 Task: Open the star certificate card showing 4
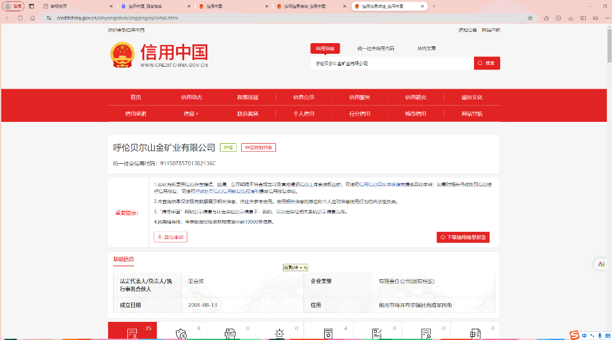(x=328, y=330)
